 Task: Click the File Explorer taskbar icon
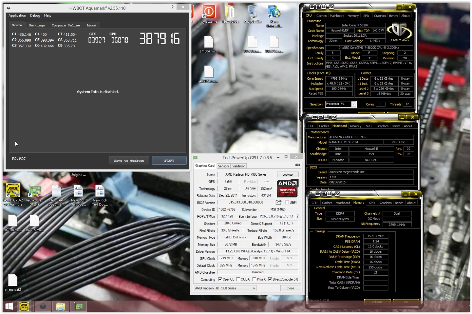[61, 306]
